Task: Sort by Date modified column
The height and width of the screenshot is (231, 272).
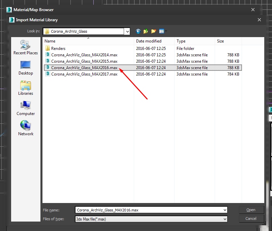Action: tap(154, 41)
